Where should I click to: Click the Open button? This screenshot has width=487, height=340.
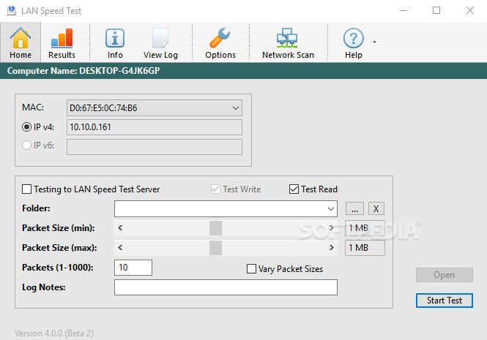[x=445, y=275]
